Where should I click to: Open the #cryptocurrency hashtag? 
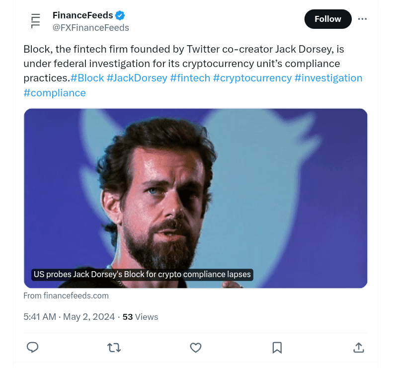point(252,78)
